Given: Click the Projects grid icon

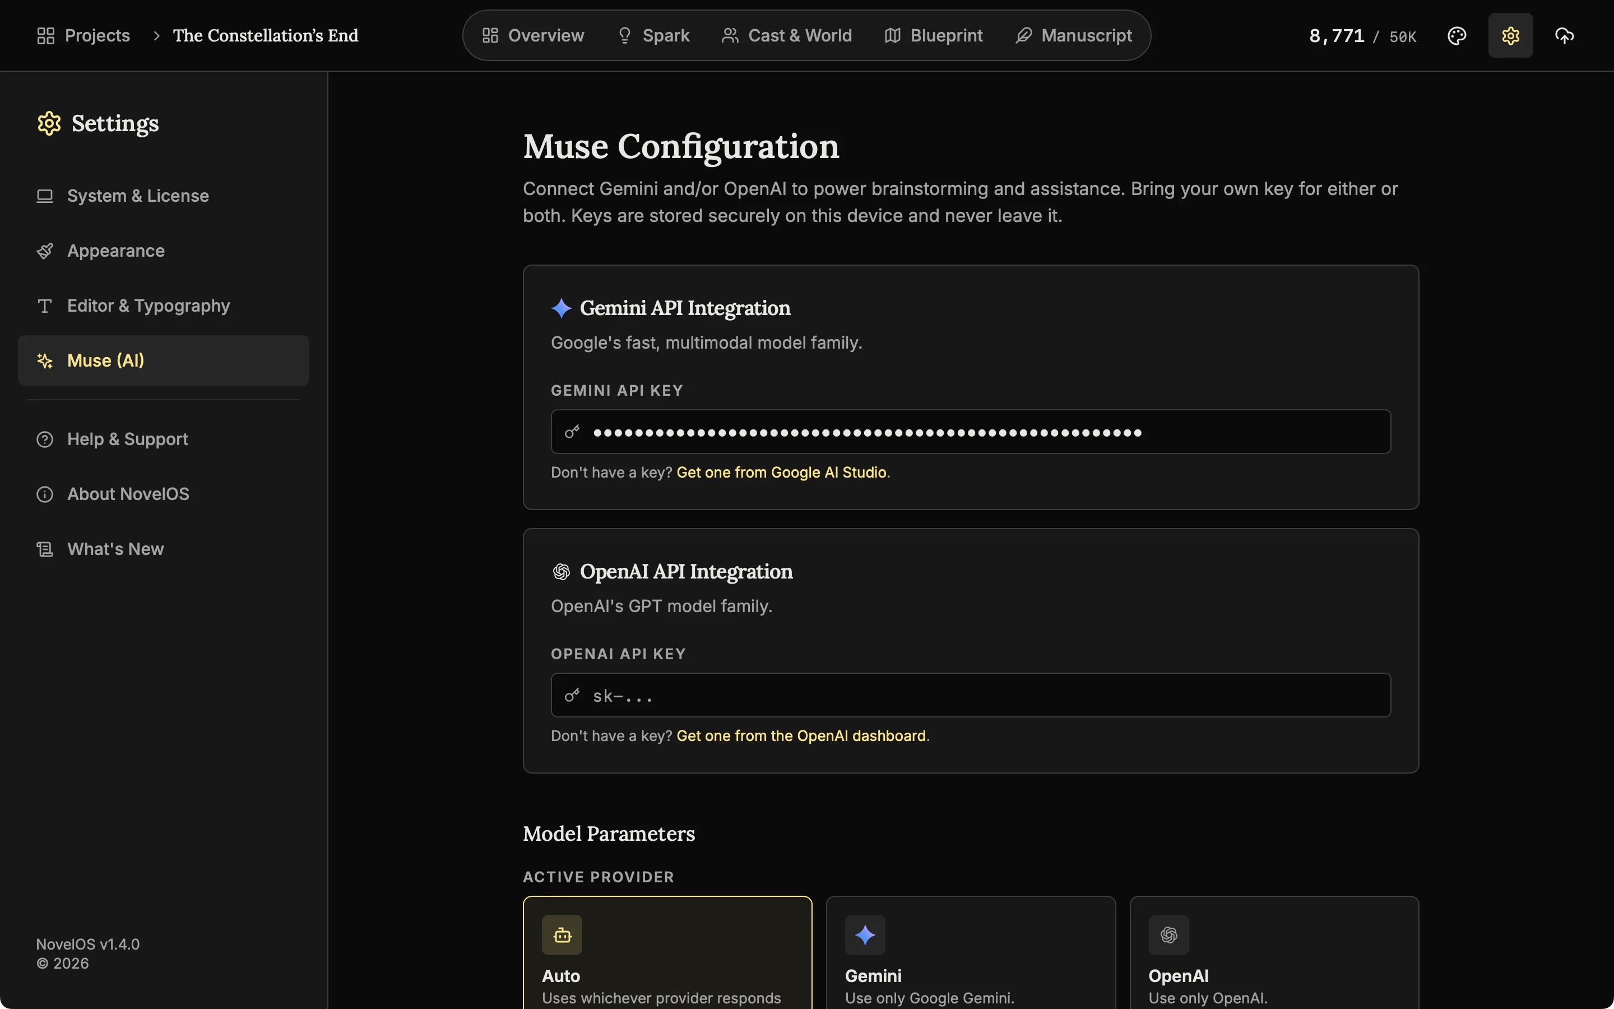Looking at the screenshot, I should [45, 35].
